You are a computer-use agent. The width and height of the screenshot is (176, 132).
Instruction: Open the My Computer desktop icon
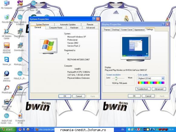6,5
